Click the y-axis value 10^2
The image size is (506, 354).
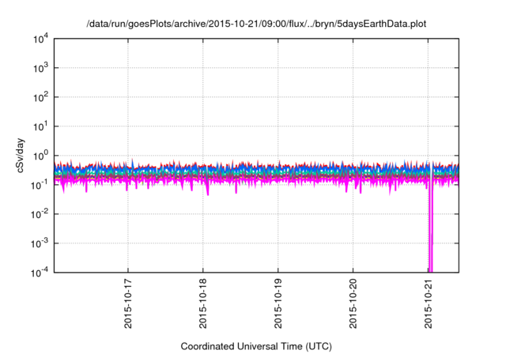[x=41, y=97]
